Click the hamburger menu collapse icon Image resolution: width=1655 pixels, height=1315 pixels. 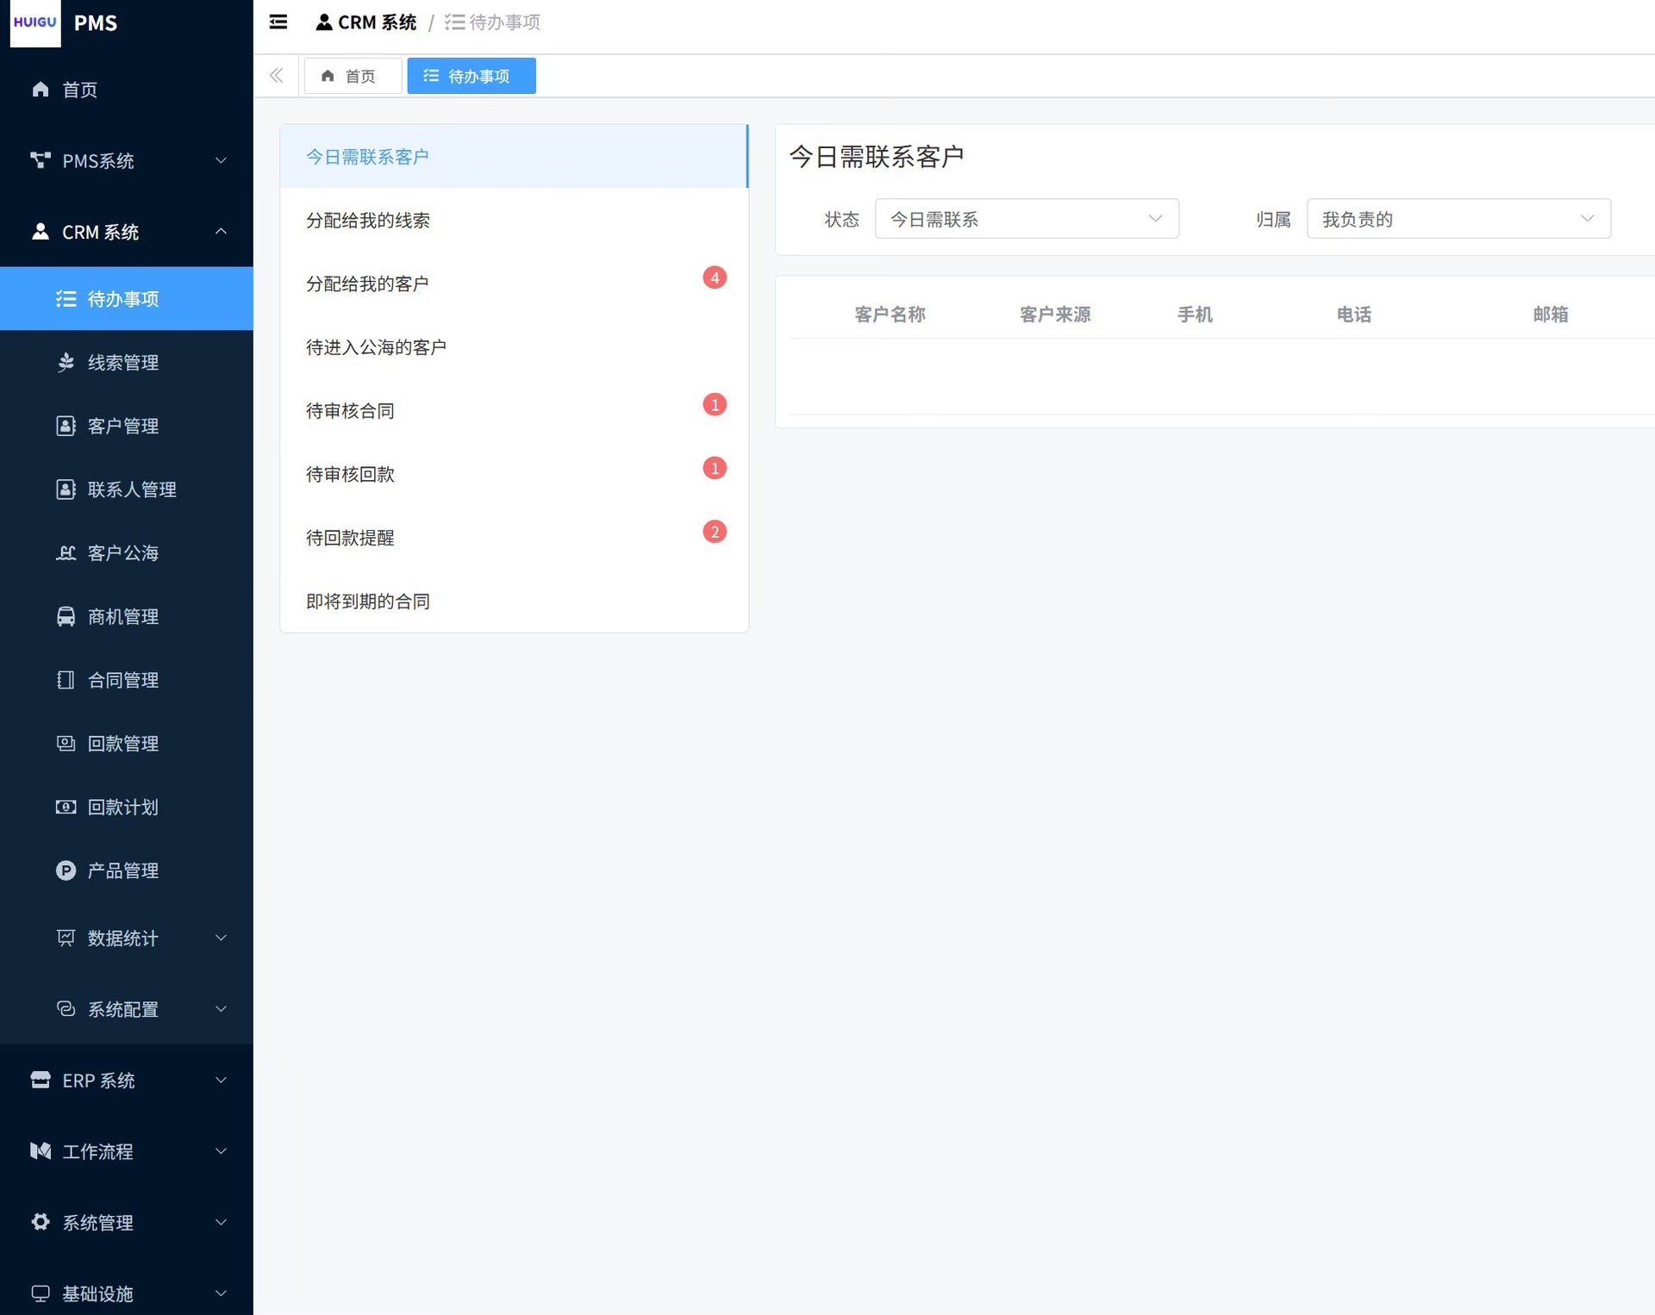click(x=278, y=22)
